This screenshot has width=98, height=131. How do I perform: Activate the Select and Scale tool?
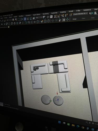pyautogui.click(x=31, y=18)
